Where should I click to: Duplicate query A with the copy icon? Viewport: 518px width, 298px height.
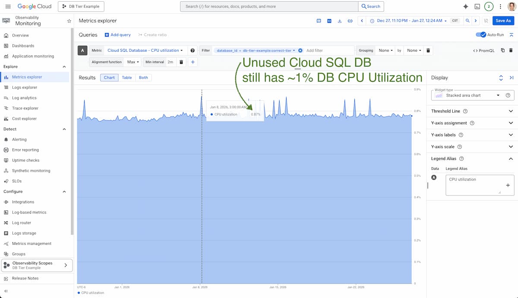click(x=503, y=50)
